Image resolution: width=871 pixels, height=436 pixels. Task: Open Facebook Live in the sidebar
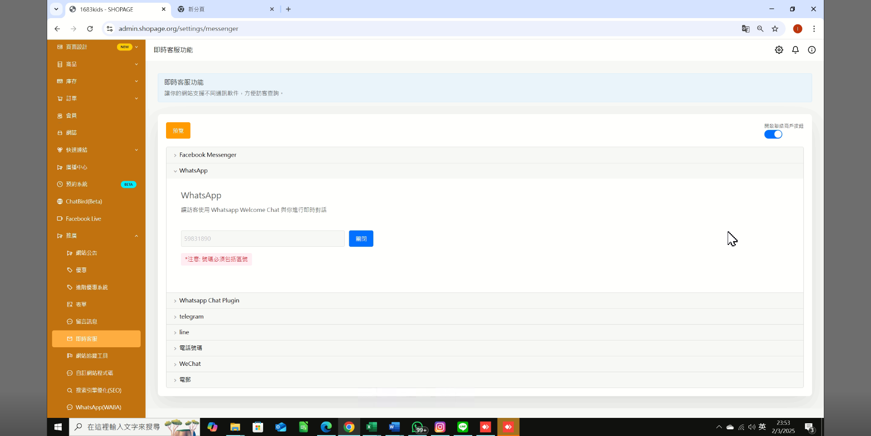tap(96, 219)
